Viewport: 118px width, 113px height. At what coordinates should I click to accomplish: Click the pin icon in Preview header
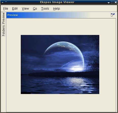(x=113, y=15)
